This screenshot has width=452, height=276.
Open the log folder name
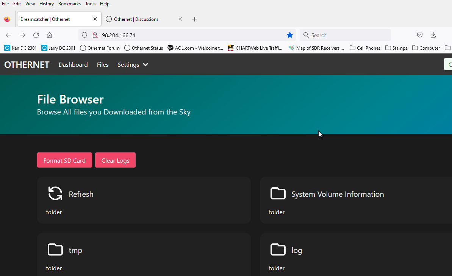(297, 250)
